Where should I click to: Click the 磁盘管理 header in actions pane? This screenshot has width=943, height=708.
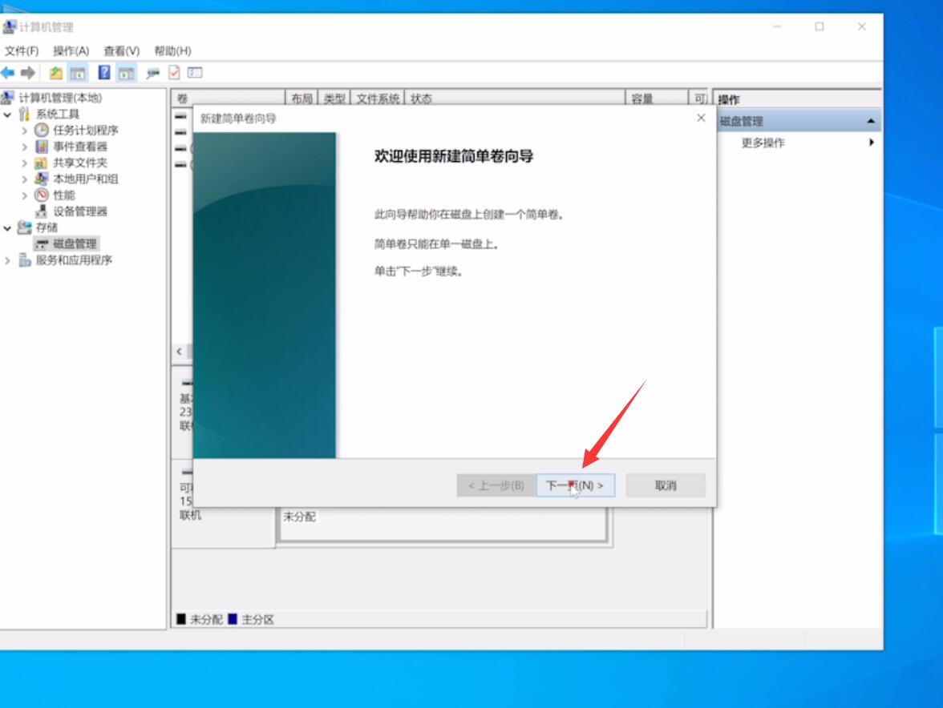(799, 121)
